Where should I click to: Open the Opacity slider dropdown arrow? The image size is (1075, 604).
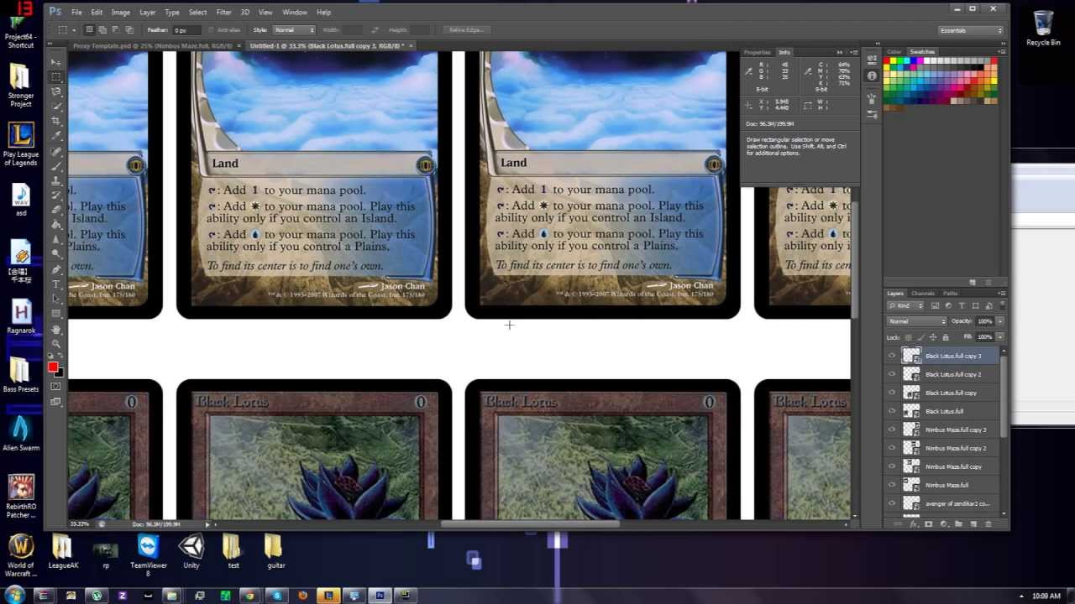[999, 321]
